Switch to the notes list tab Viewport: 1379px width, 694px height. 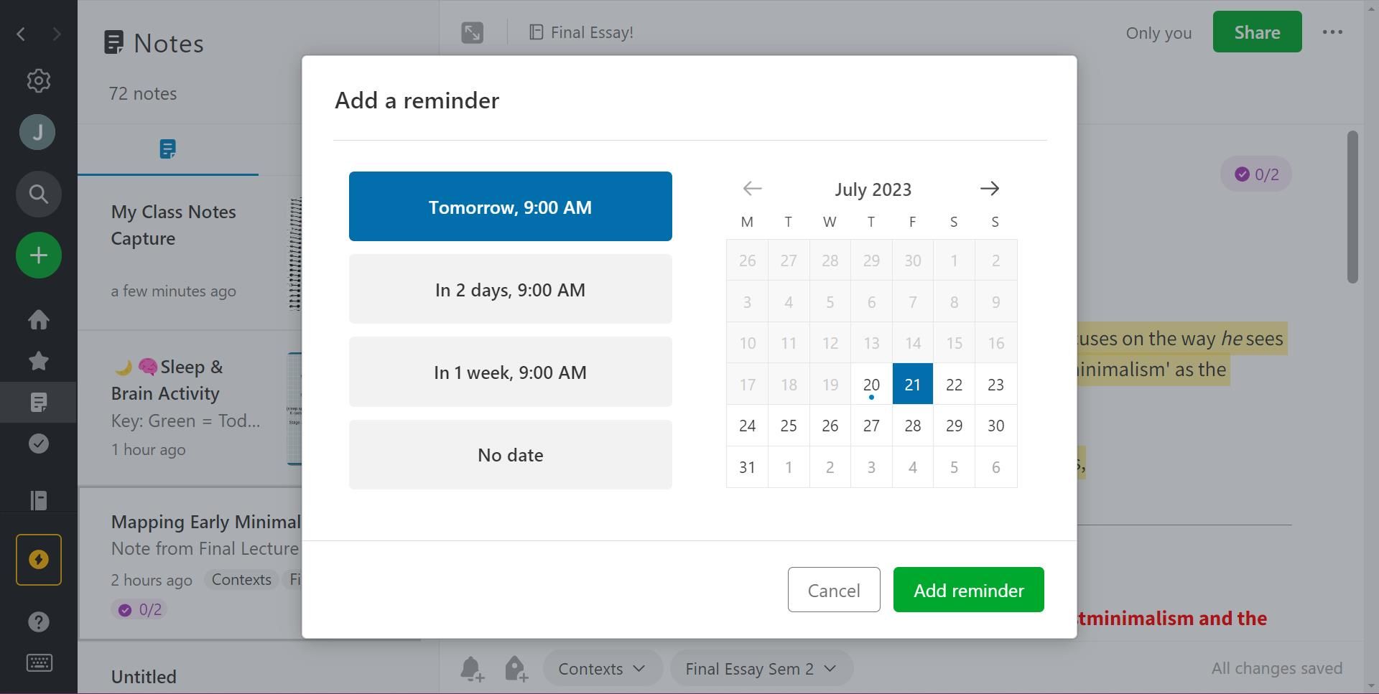pyautogui.click(x=168, y=149)
